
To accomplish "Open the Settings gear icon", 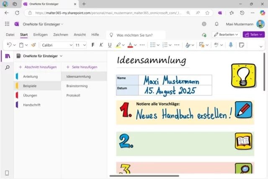I will [204, 24].
